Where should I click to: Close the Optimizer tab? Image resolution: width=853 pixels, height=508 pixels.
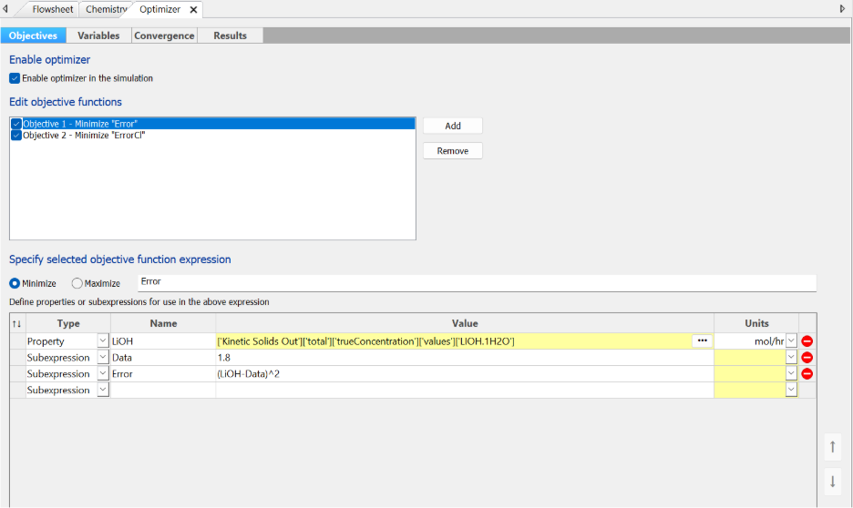coord(193,10)
